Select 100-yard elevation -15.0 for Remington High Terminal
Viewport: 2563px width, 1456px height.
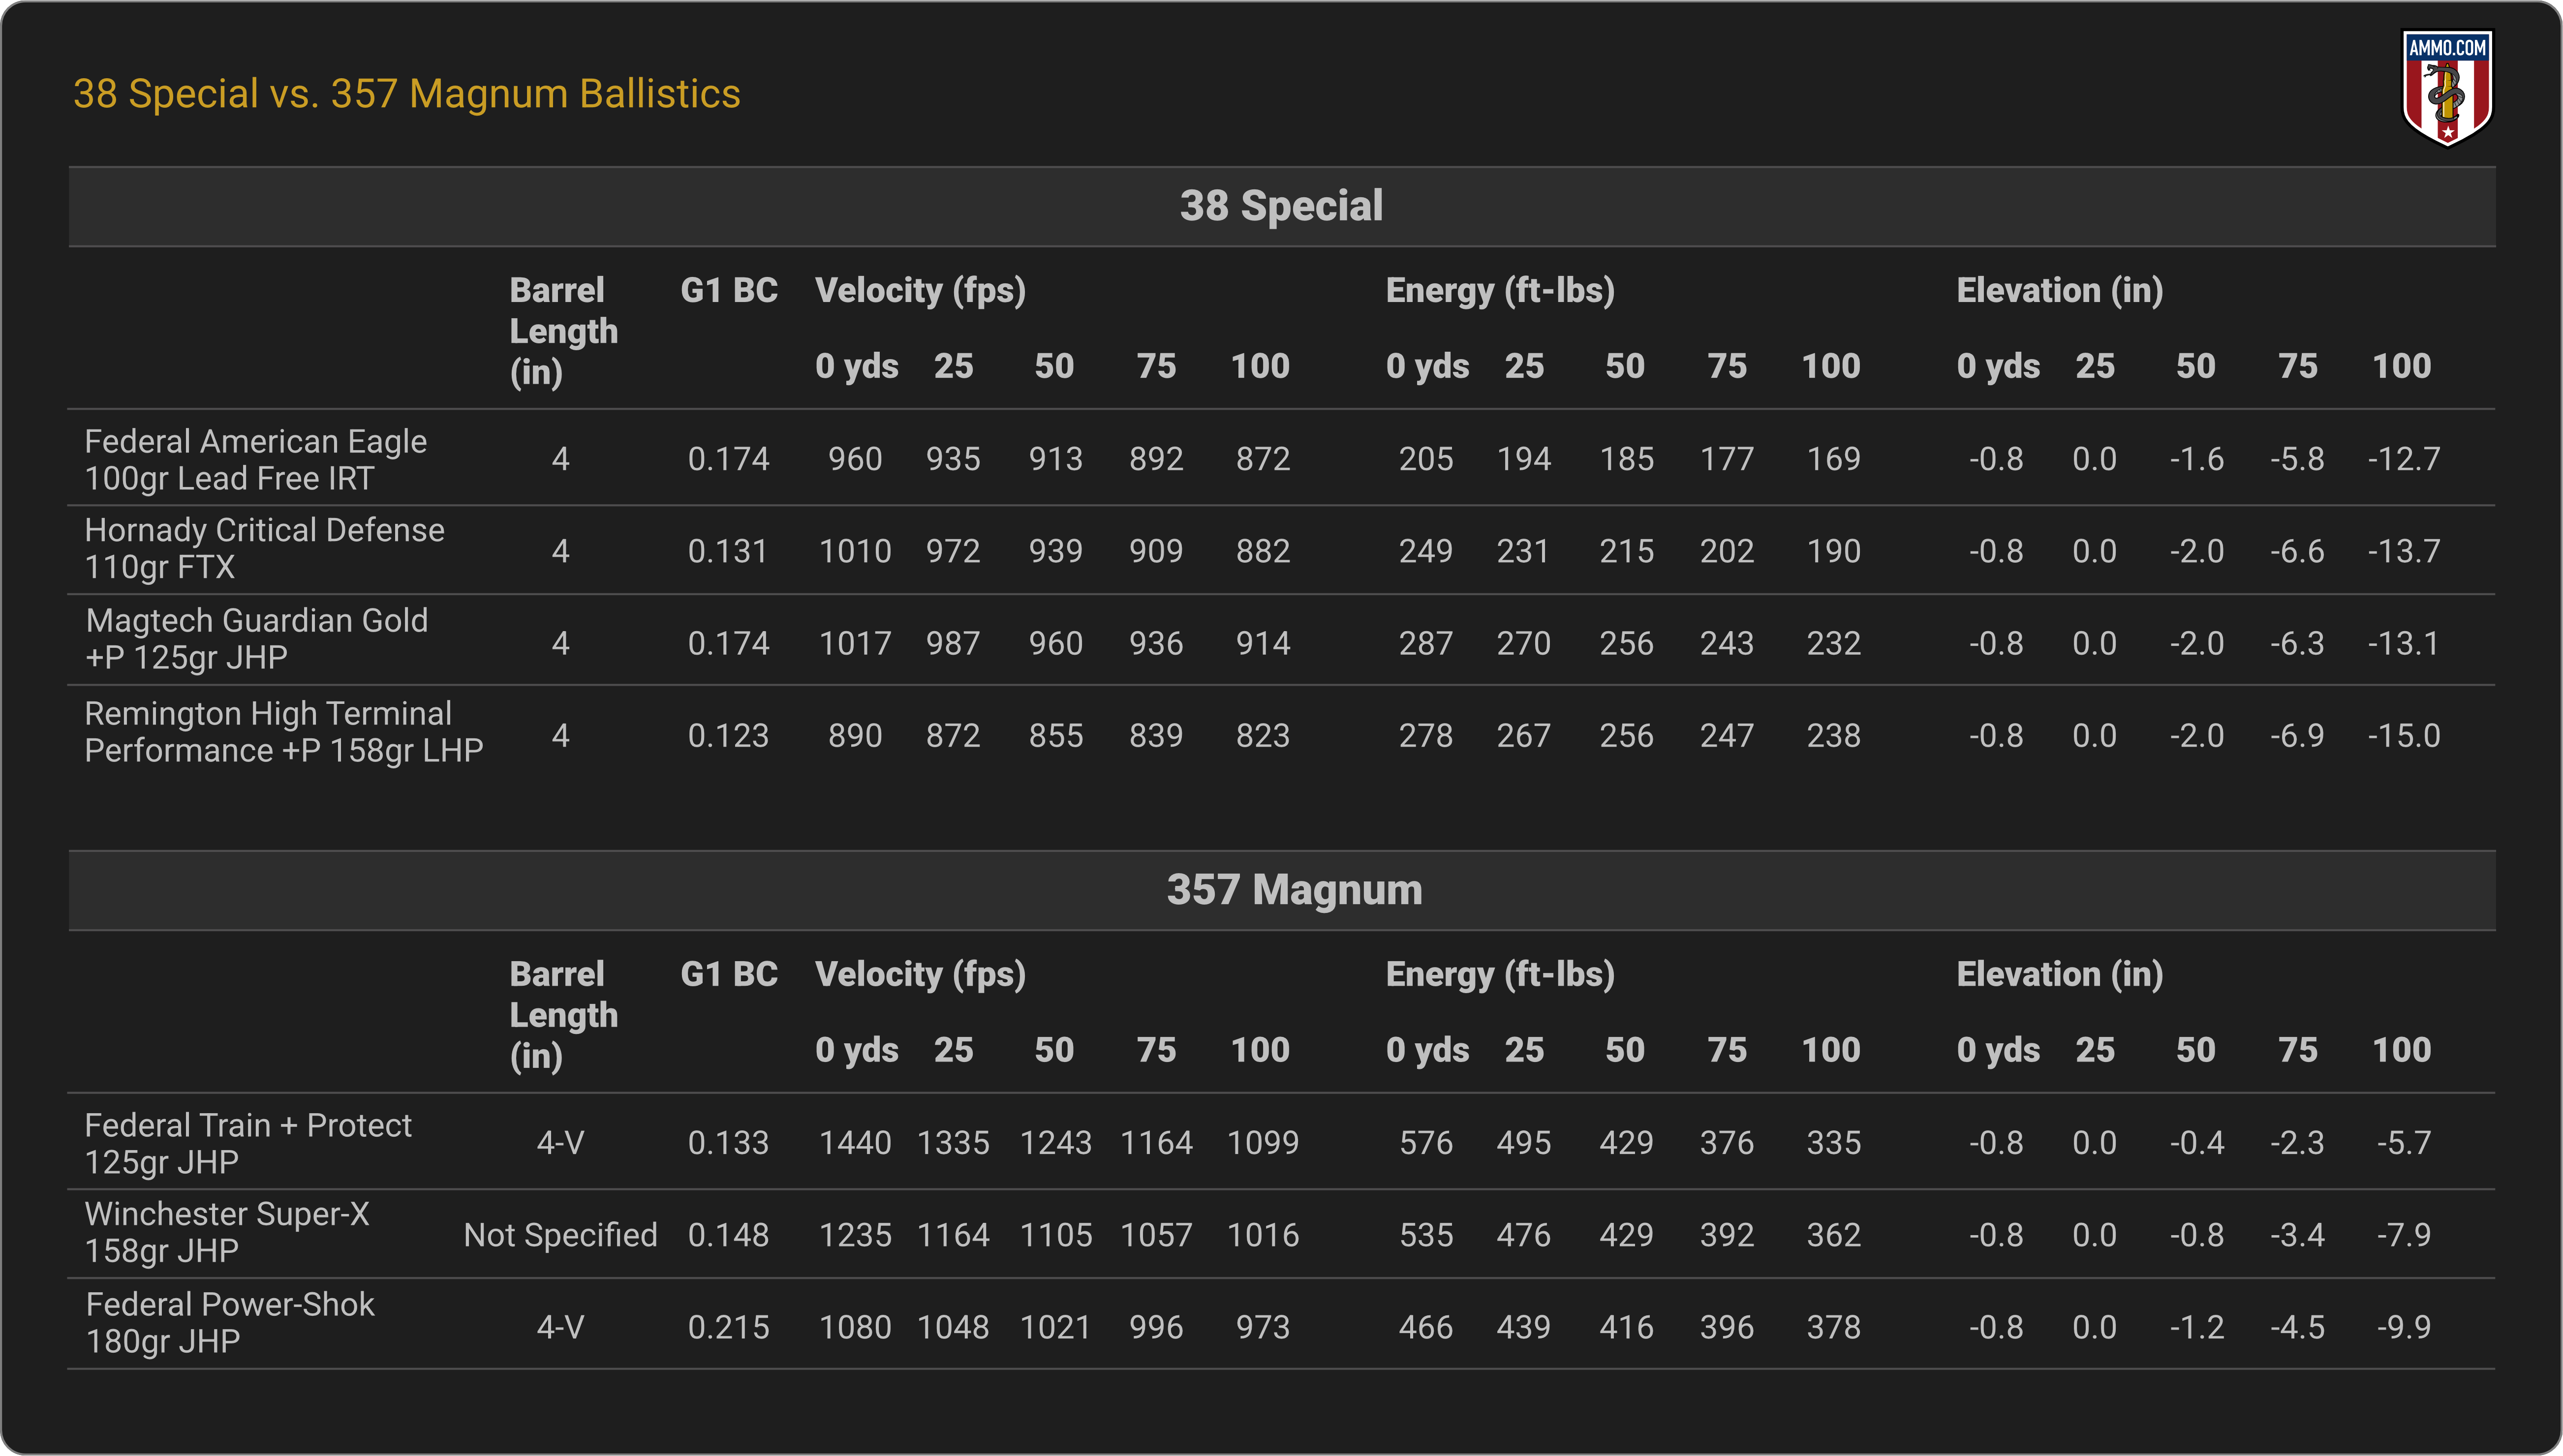(2404, 736)
